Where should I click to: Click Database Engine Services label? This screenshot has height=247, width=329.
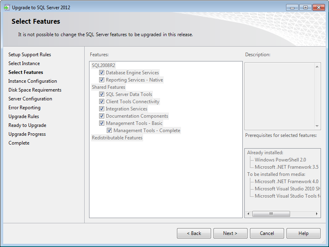pyautogui.click(x=132, y=73)
